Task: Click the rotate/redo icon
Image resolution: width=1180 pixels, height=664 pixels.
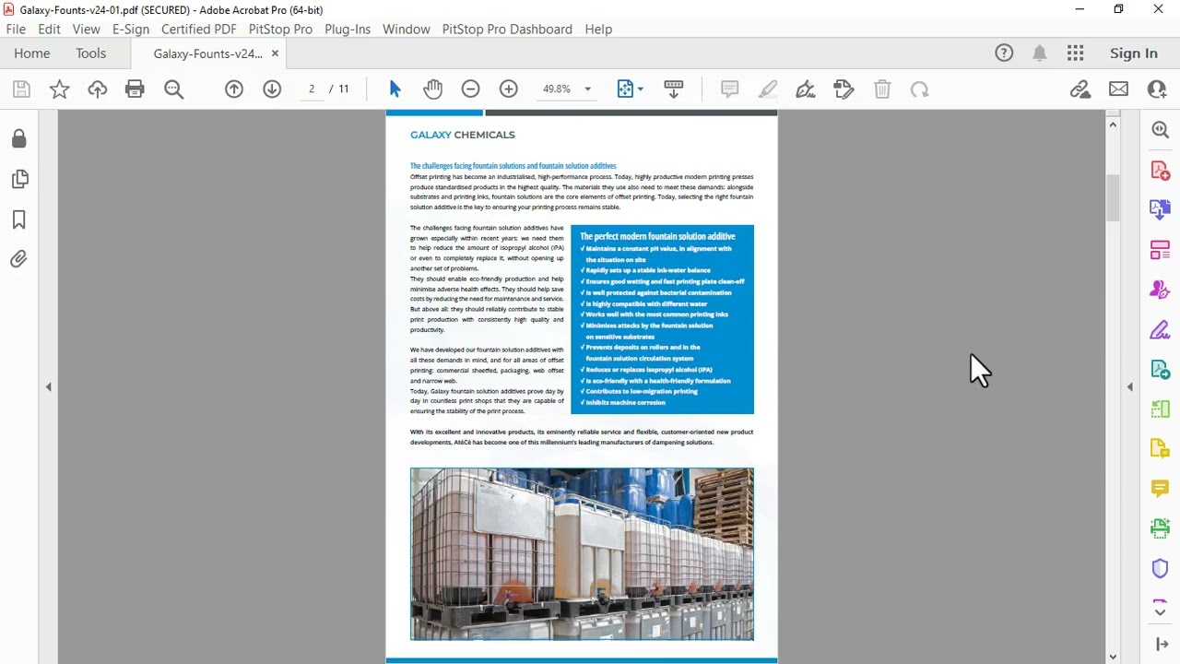Action: tap(919, 89)
